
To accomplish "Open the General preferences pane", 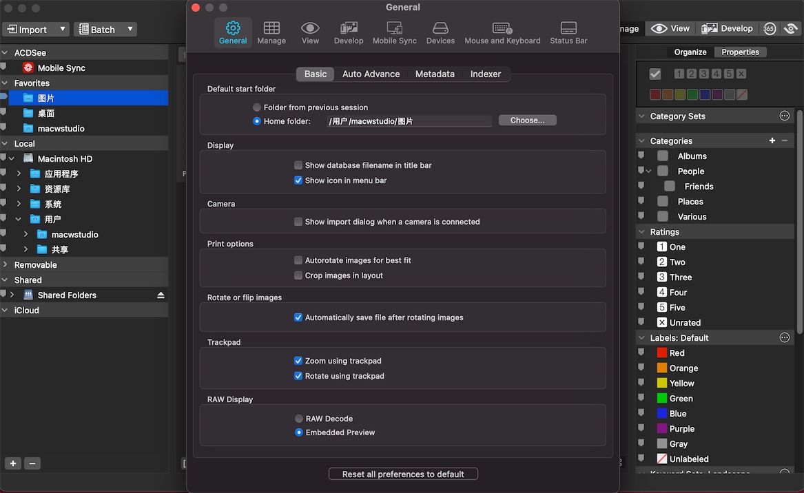I will point(233,33).
